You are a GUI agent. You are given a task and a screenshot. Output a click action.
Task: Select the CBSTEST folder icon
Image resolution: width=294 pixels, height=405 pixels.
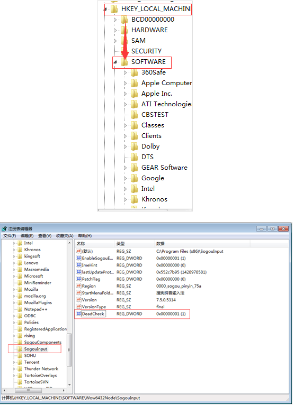pyautogui.click(x=135, y=114)
